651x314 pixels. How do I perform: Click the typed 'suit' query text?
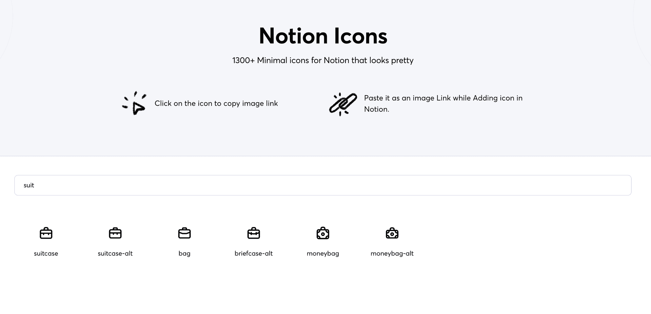coord(29,185)
